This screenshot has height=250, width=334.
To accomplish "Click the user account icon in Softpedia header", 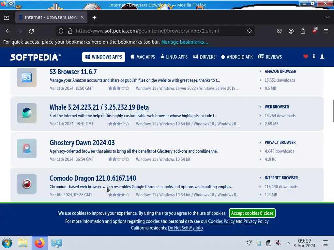I will [x=322, y=57].
